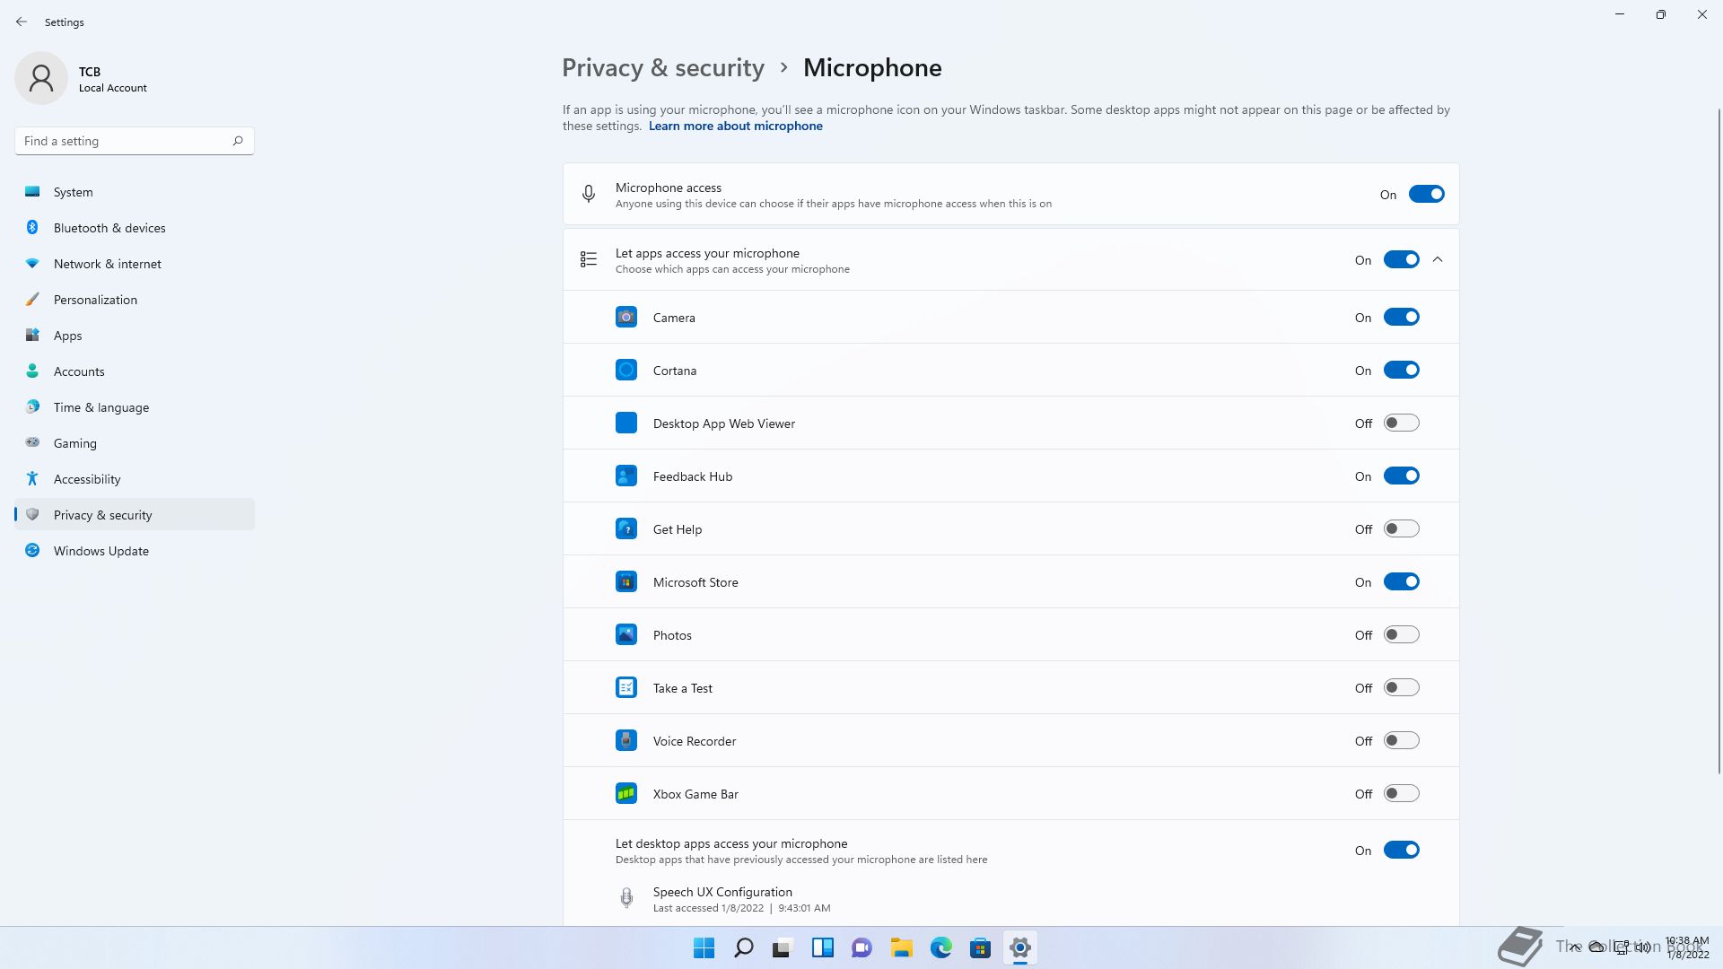The height and width of the screenshot is (969, 1723).
Task: Enable microphone for Get Help
Action: 1401,528
